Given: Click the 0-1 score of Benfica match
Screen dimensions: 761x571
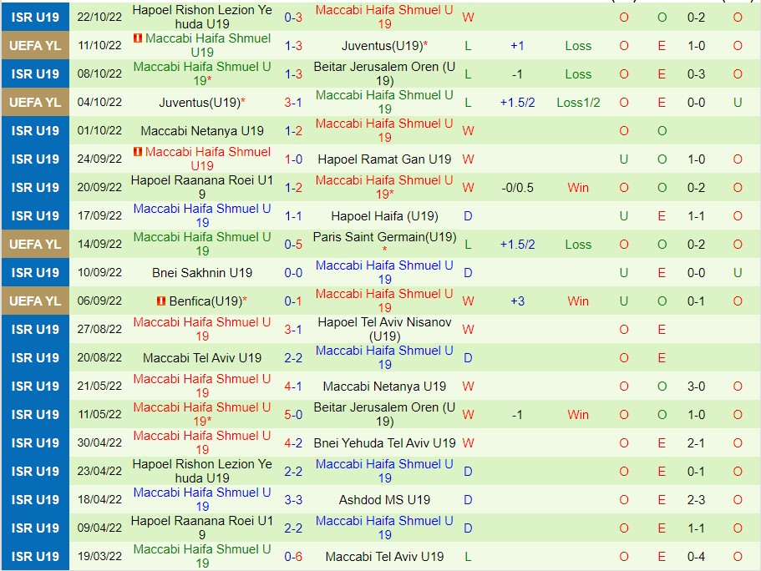Looking at the screenshot, I should point(293,301).
